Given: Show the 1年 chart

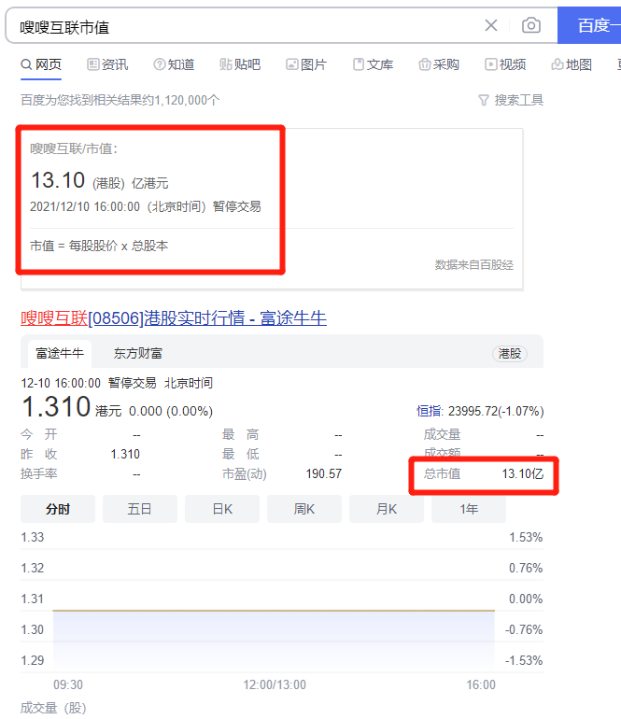Looking at the screenshot, I should 469,509.
